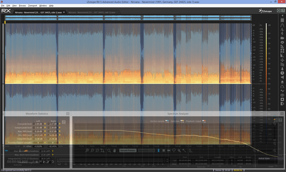Open the Dither square module icon
Image resolution: width=286 pixels, height=172 pixels.
282,100
